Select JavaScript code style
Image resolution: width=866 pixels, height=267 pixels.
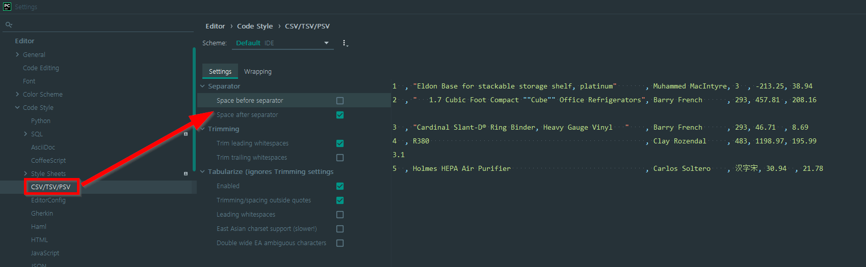pyautogui.click(x=45, y=253)
